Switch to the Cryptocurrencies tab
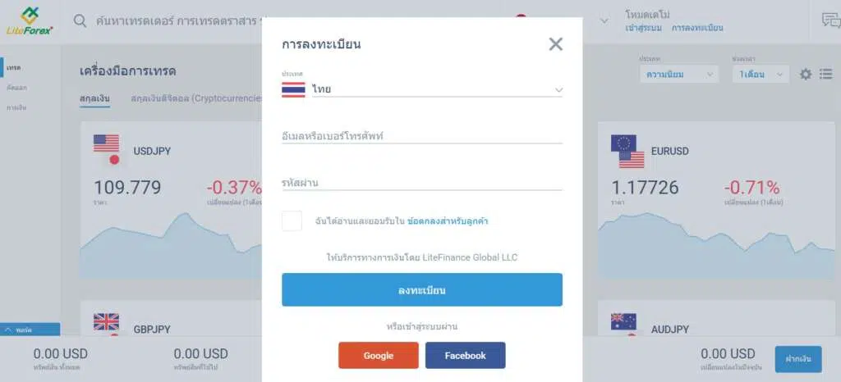The width and height of the screenshot is (841, 382). 195,98
